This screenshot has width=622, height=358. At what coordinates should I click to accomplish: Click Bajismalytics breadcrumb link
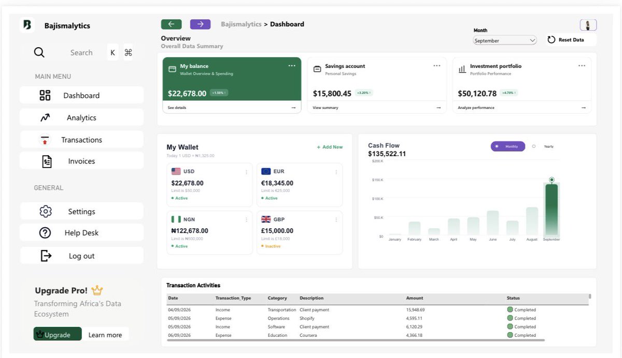[241, 24]
